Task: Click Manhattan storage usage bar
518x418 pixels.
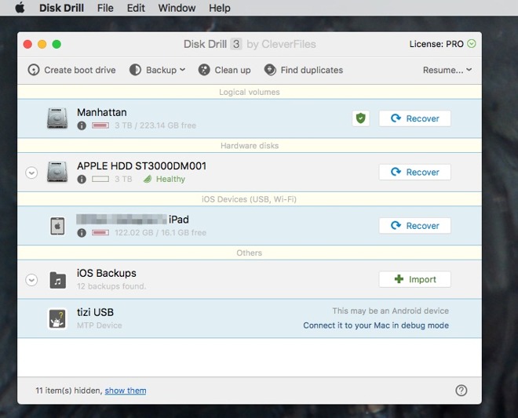Action: click(100, 125)
